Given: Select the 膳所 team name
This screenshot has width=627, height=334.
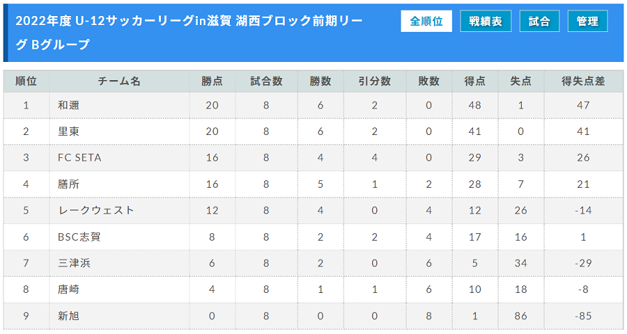Looking at the screenshot, I should (x=68, y=184).
